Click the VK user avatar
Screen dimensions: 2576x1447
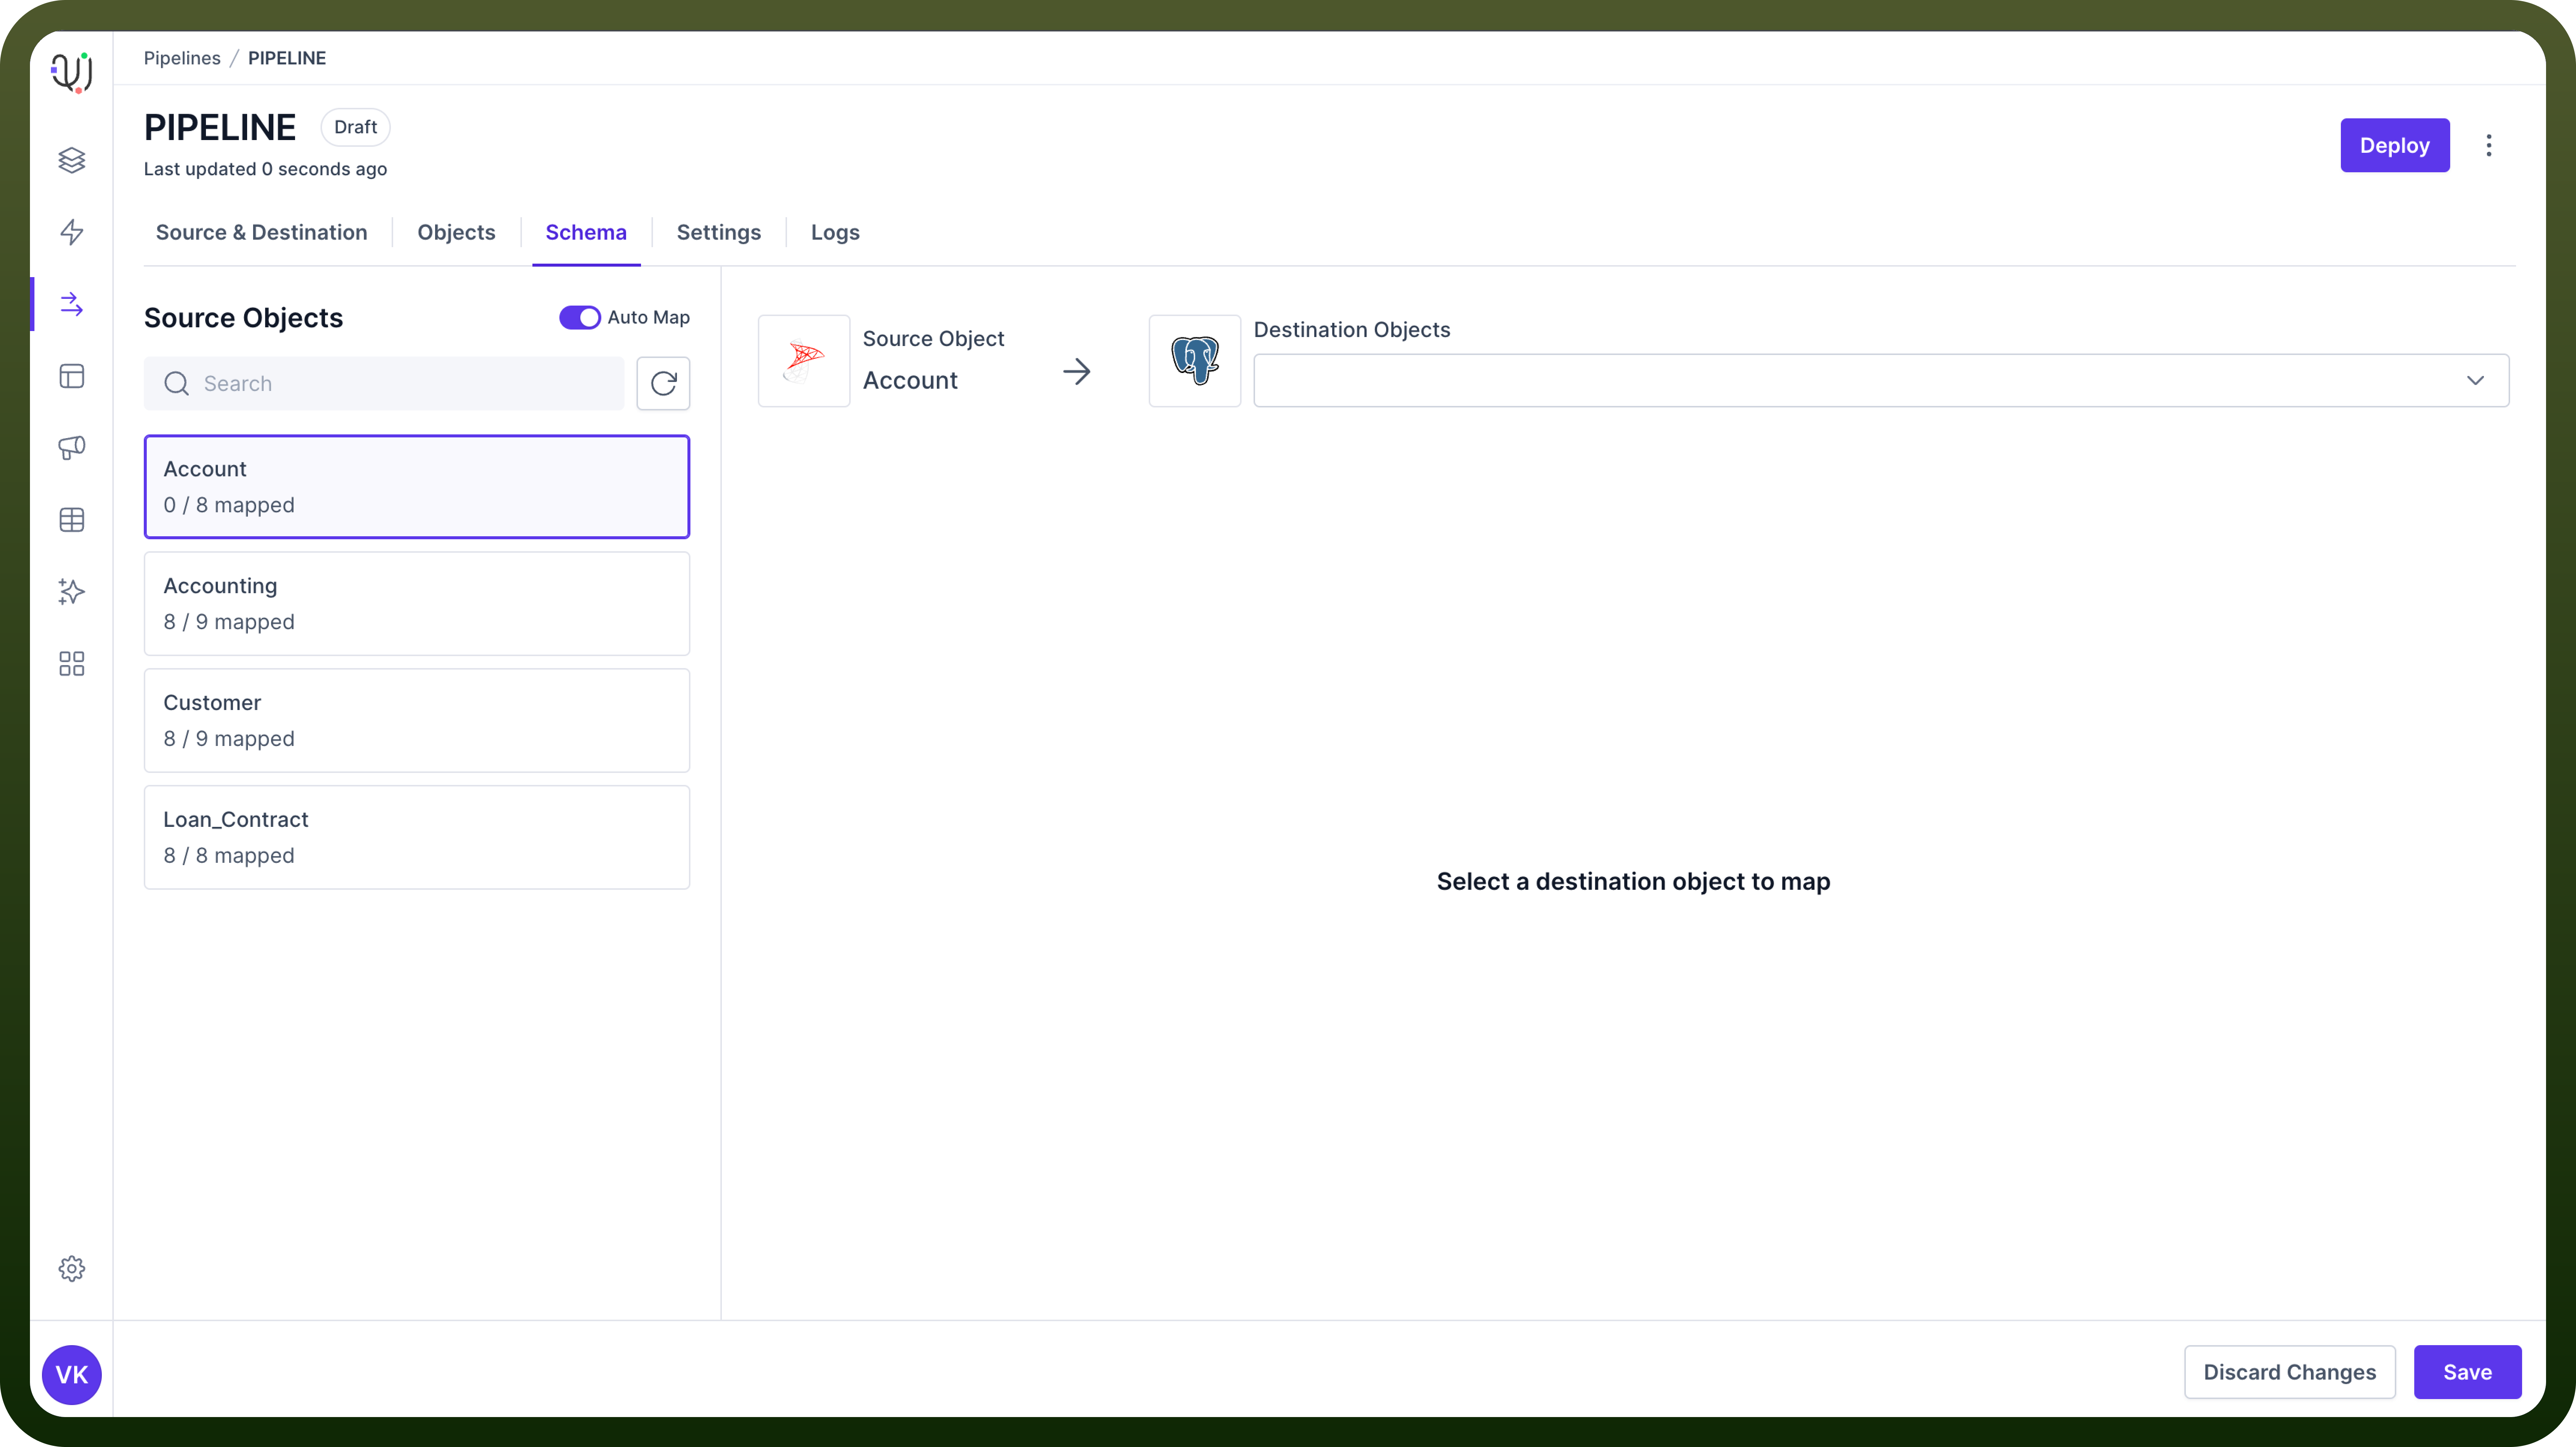(71, 1375)
